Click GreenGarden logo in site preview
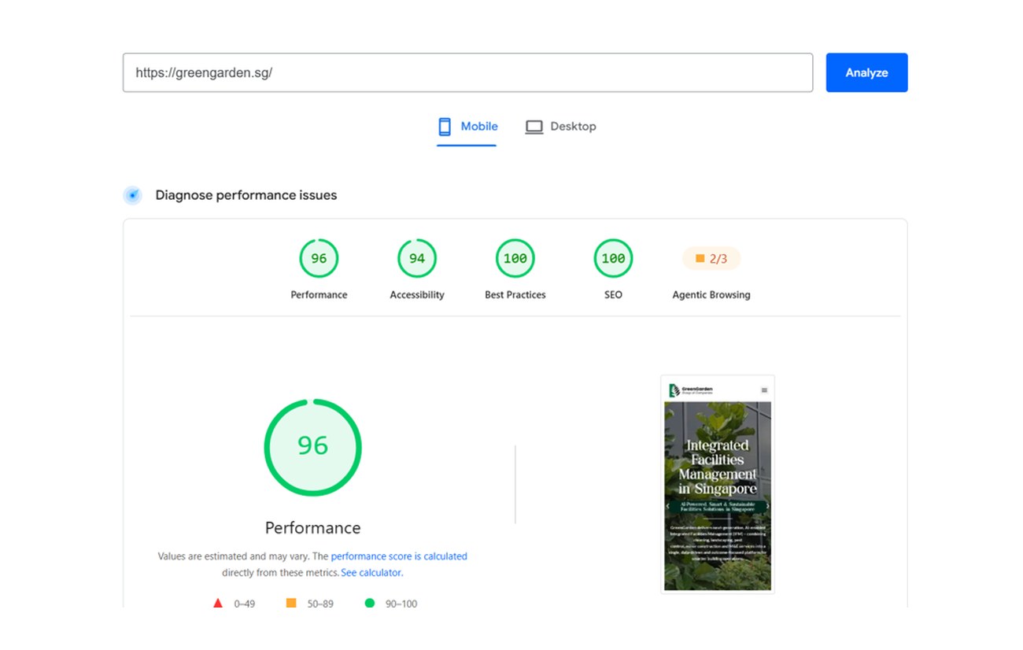Viewport: 1023px width, 650px height. (x=690, y=390)
